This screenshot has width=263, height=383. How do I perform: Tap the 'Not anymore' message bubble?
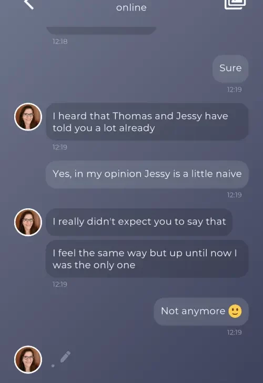pyautogui.click(x=201, y=311)
